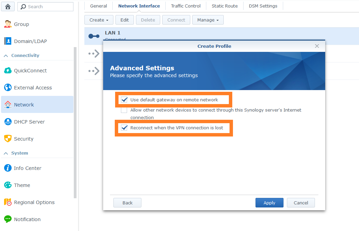Open the Theme palette icon

8,185
